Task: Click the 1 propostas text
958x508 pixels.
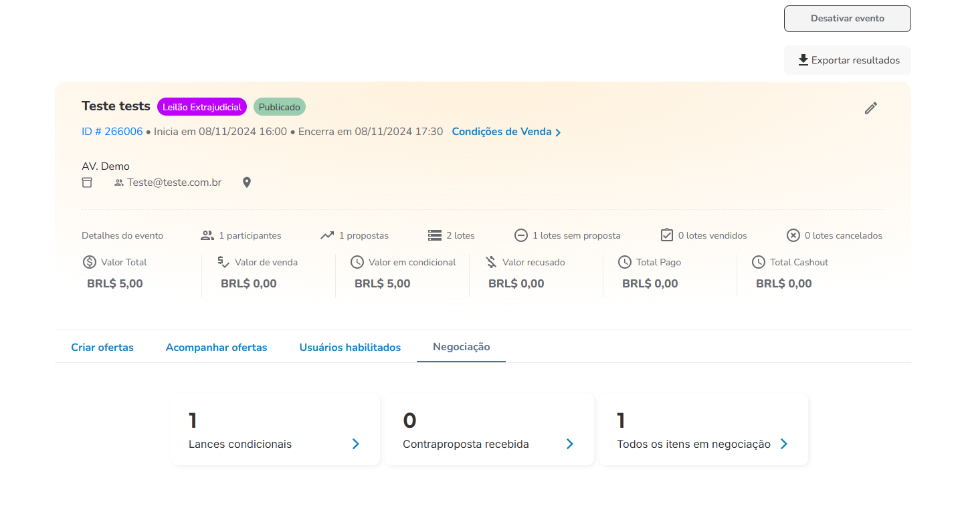Action: [x=364, y=235]
